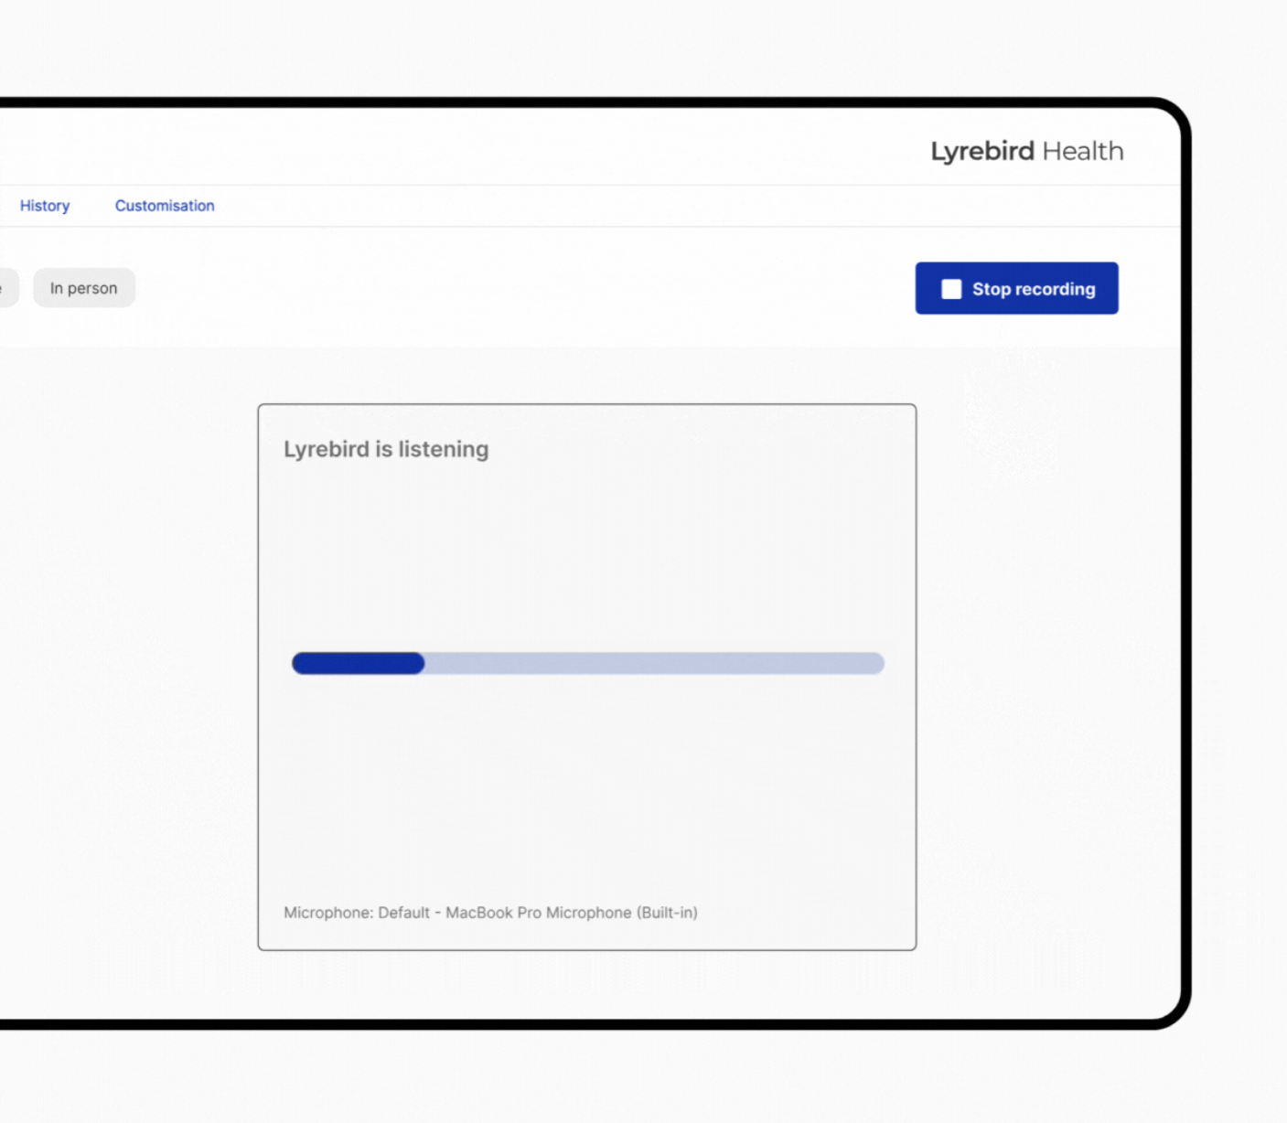This screenshot has width=1287, height=1123.
Task: Open the History tab
Action: point(45,206)
